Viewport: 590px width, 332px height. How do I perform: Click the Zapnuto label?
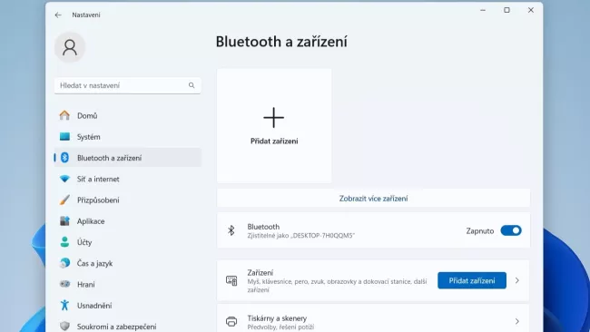coord(480,231)
